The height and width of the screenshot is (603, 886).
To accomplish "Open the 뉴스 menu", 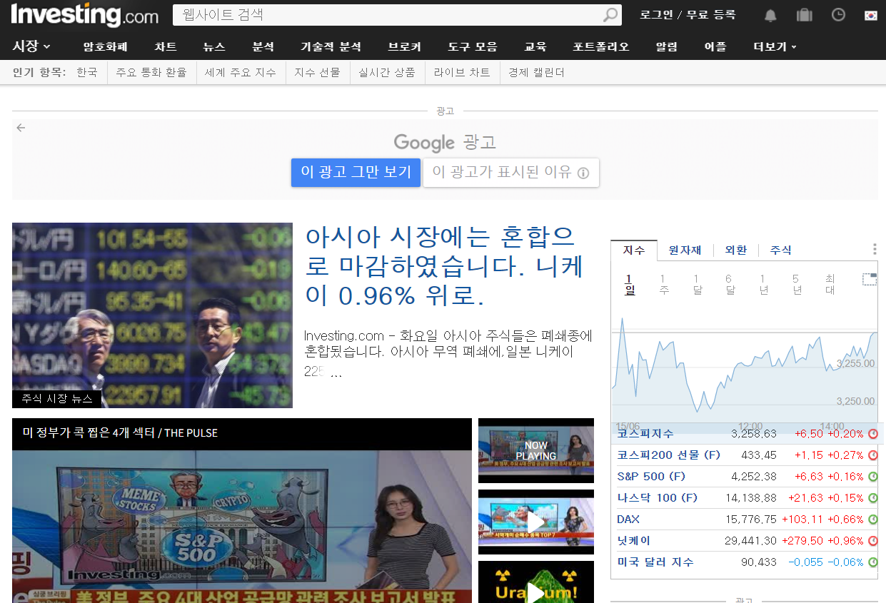I will tap(214, 47).
